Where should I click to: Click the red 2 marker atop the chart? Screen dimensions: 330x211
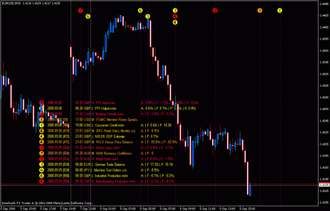pyautogui.click(x=215, y=11)
